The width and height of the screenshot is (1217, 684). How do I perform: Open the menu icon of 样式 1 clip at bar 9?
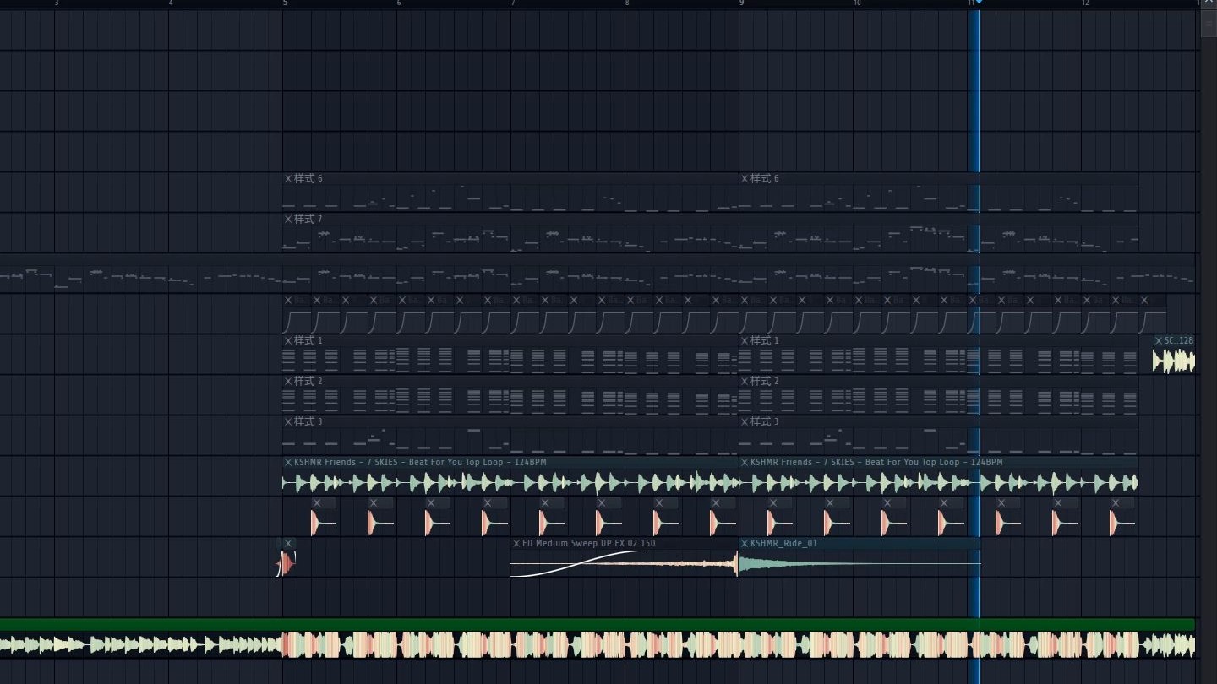click(x=745, y=340)
